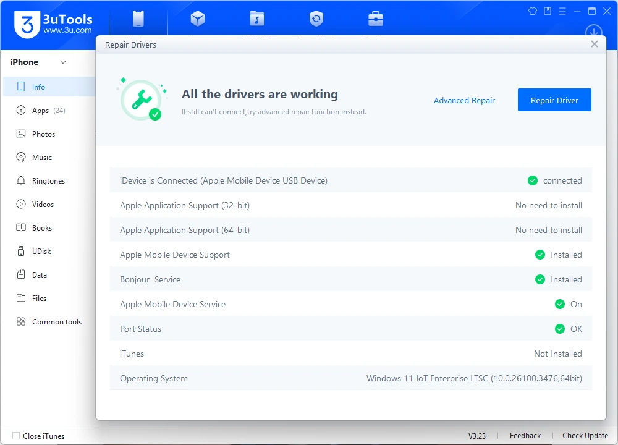Click iTunes 'Not Installed' status text
The width and height of the screenshot is (618, 445).
tap(557, 354)
